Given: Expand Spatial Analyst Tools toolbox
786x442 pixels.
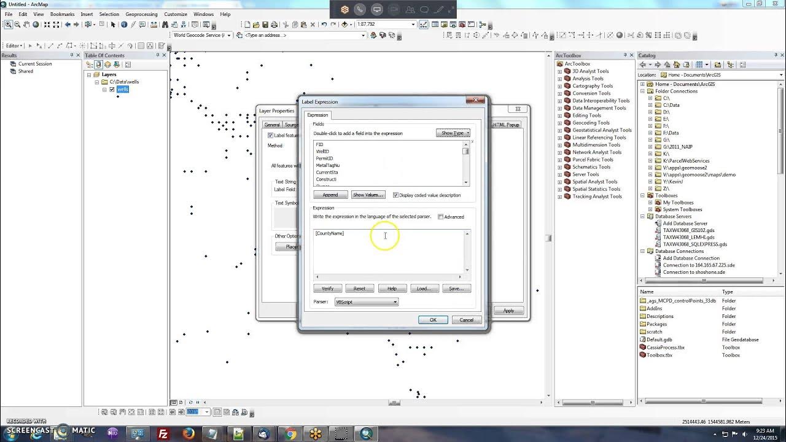Looking at the screenshot, I should [560, 182].
